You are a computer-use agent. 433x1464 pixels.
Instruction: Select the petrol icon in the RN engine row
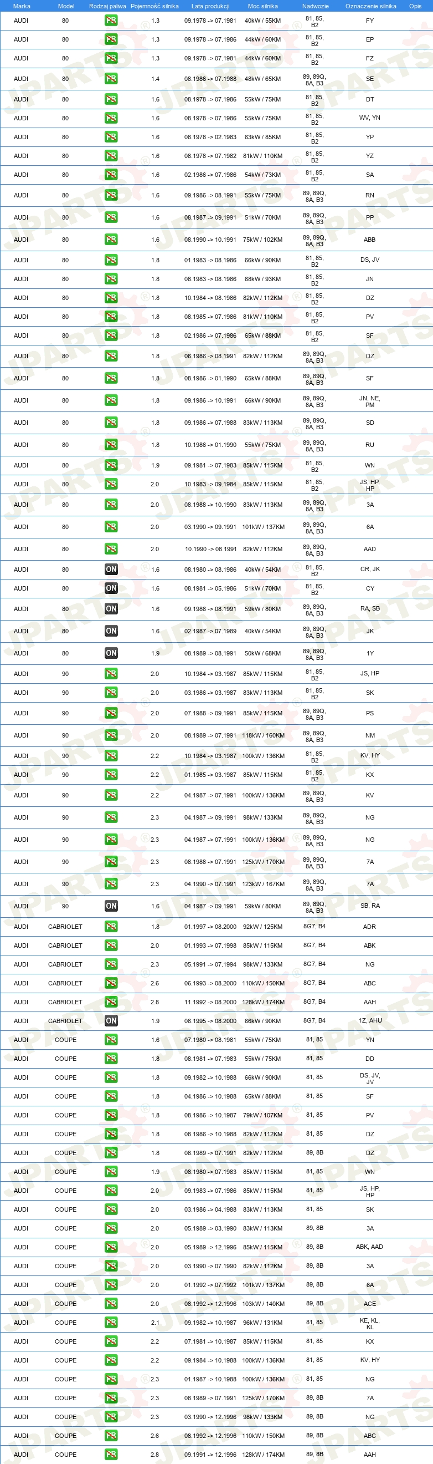[x=111, y=195]
